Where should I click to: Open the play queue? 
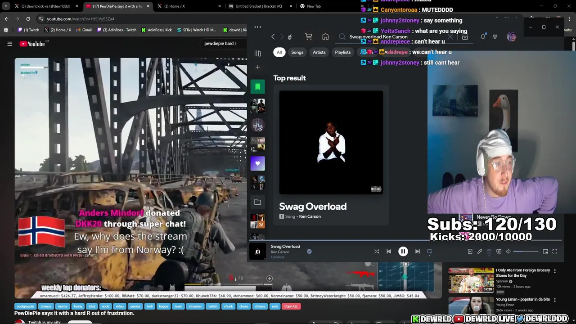click(x=489, y=252)
